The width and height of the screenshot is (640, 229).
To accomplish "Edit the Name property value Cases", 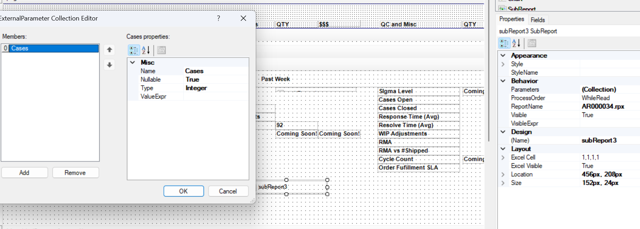I will tap(216, 71).
